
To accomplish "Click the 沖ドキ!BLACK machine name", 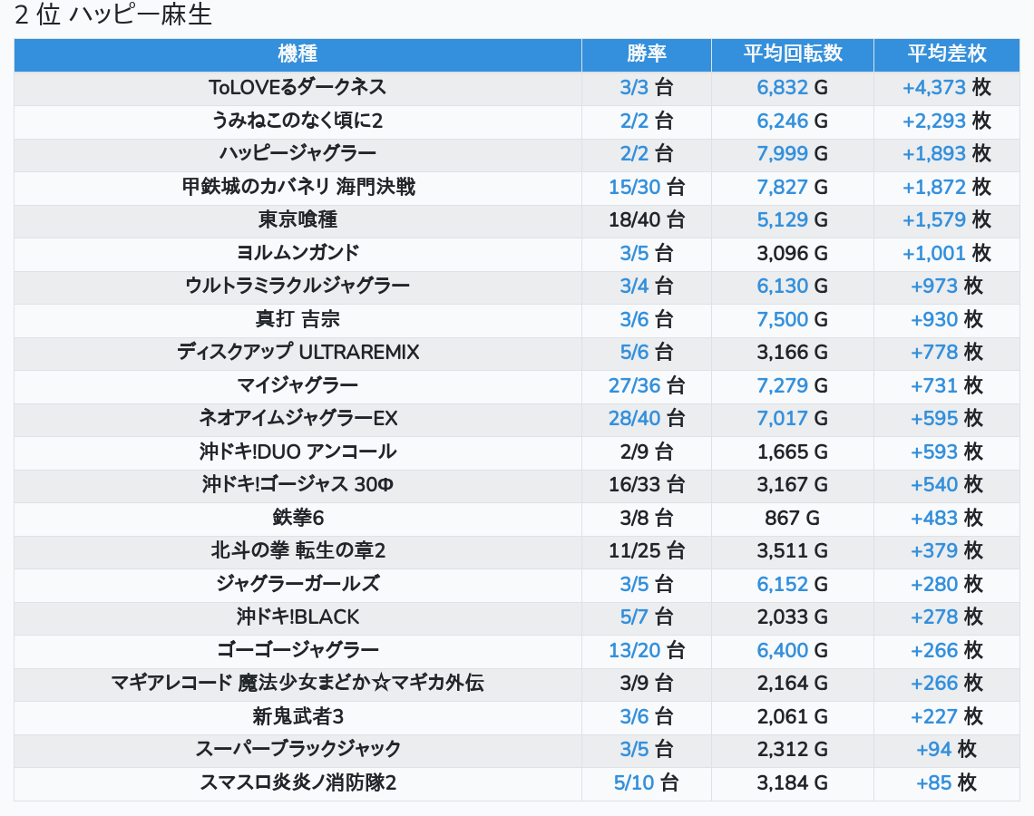I will click(x=298, y=617).
